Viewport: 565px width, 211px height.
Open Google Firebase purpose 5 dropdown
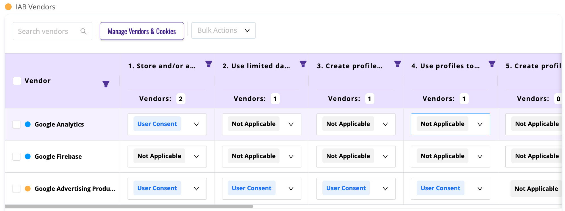click(x=534, y=156)
